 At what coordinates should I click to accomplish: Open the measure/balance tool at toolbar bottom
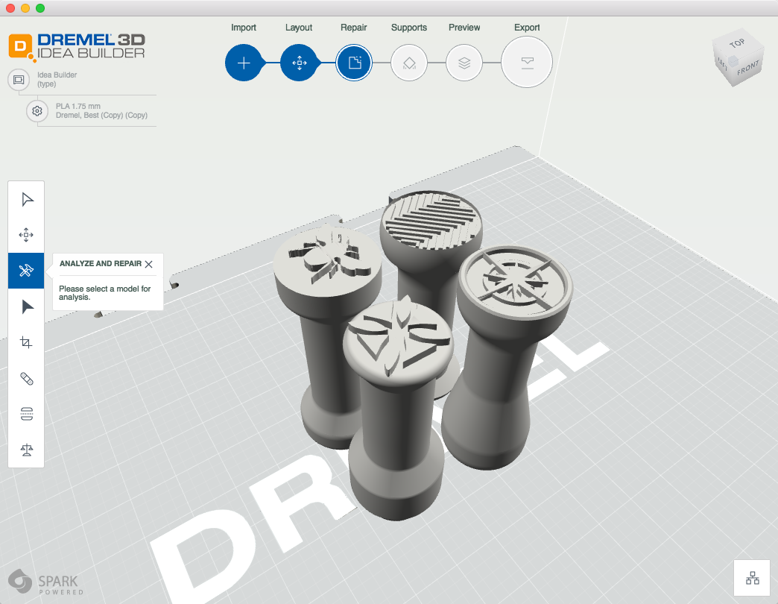point(26,449)
